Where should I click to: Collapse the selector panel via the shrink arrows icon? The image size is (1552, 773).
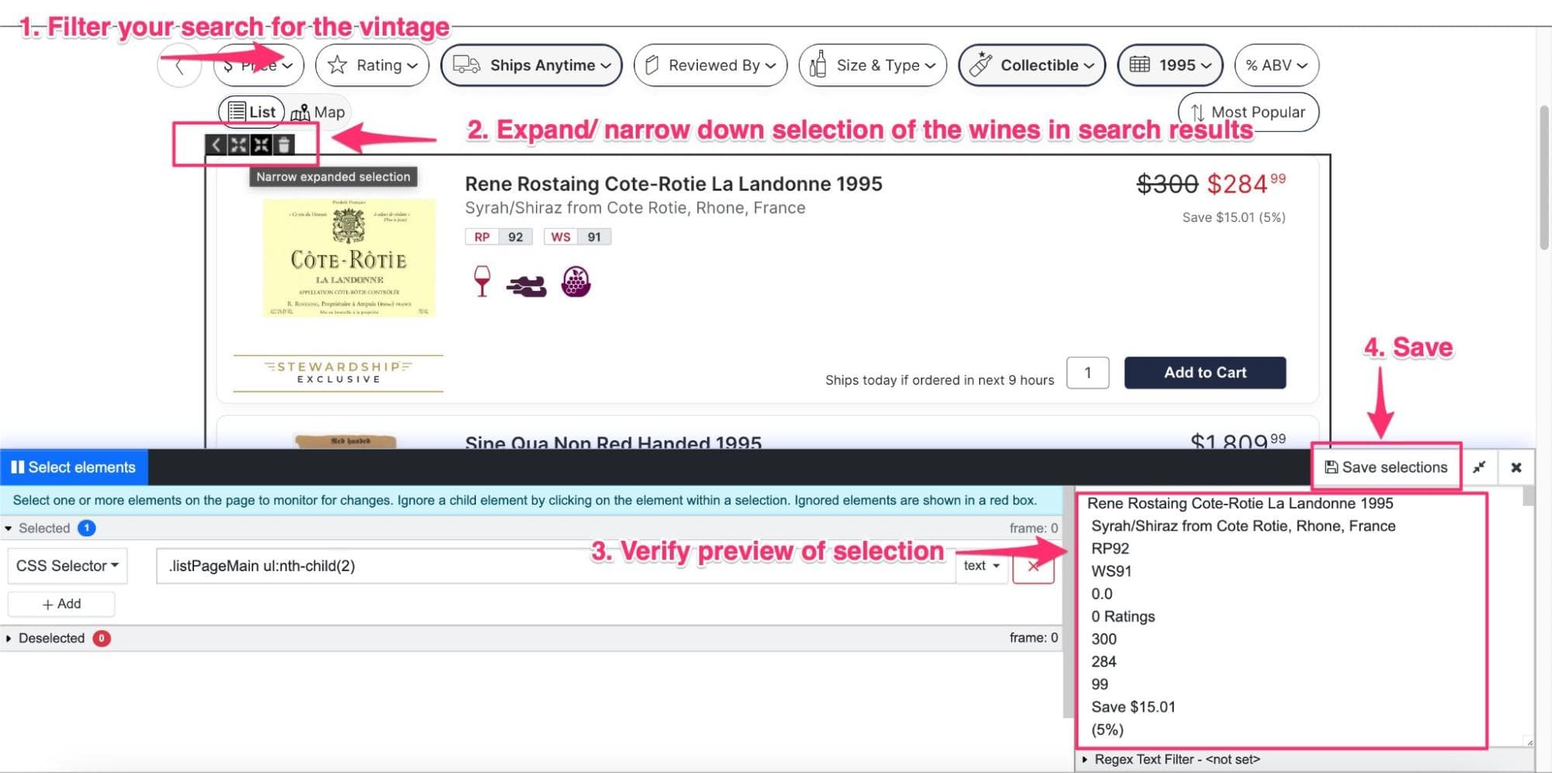pyautogui.click(x=1480, y=466)
